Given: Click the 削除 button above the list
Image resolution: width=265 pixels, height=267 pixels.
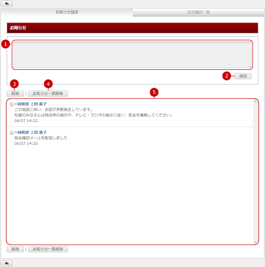Looking at the screenshot, I should [15, 93].
